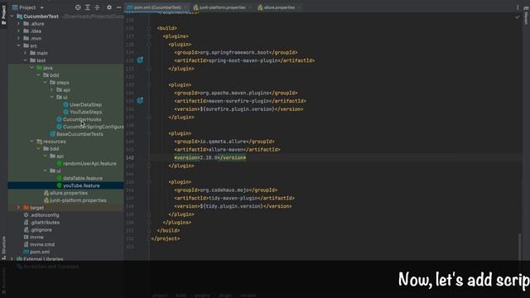Screen dimensions: 530x298
Task: Expand the api folder under steps
Action: click(51, 90)
